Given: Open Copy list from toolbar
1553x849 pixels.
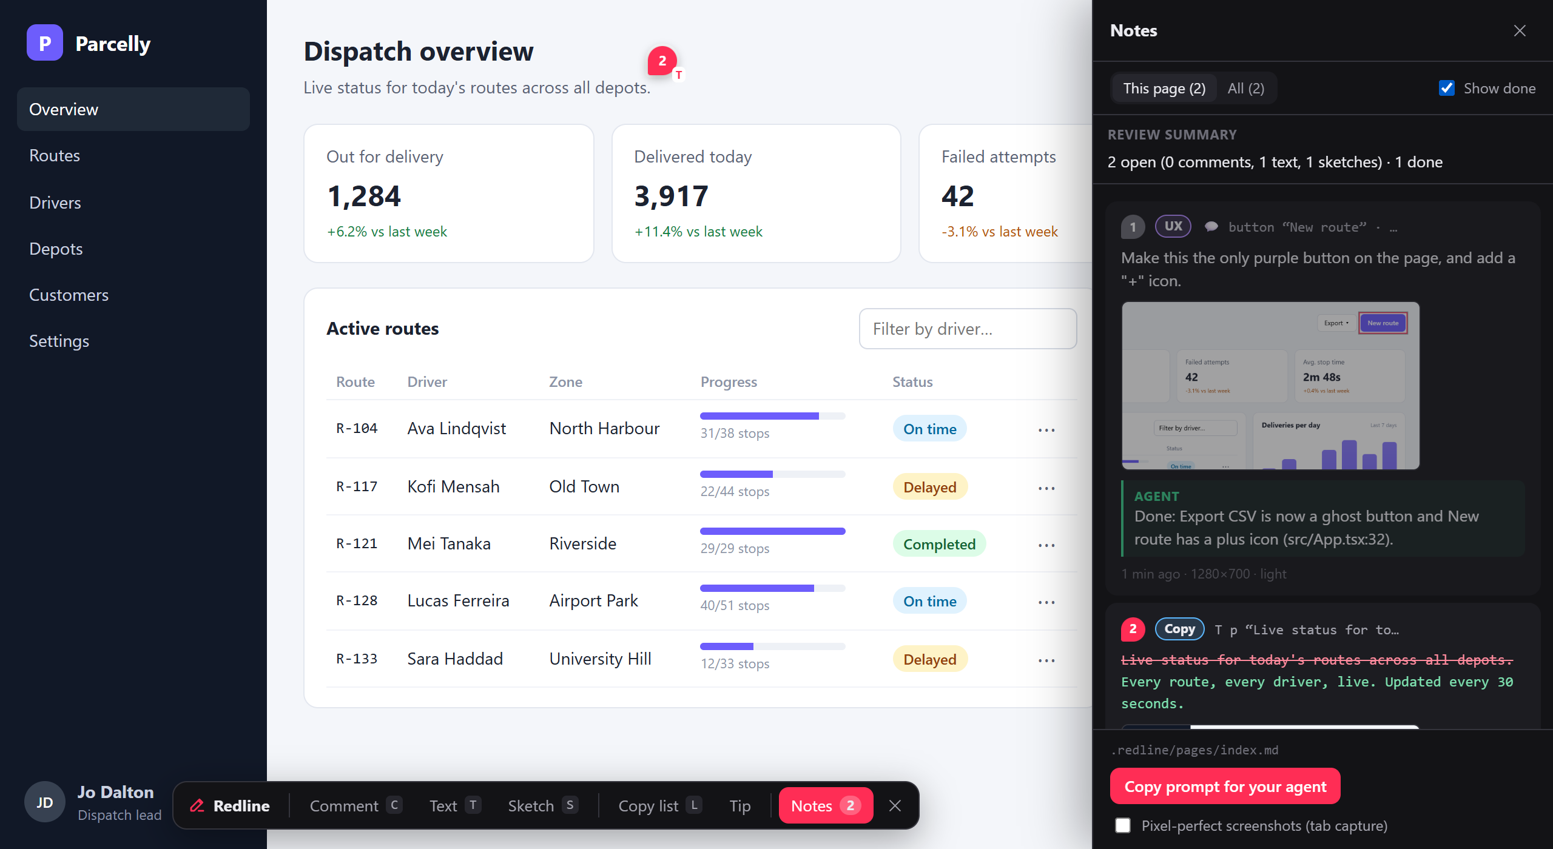Looking at the screenshot, I should click(660, 805).
